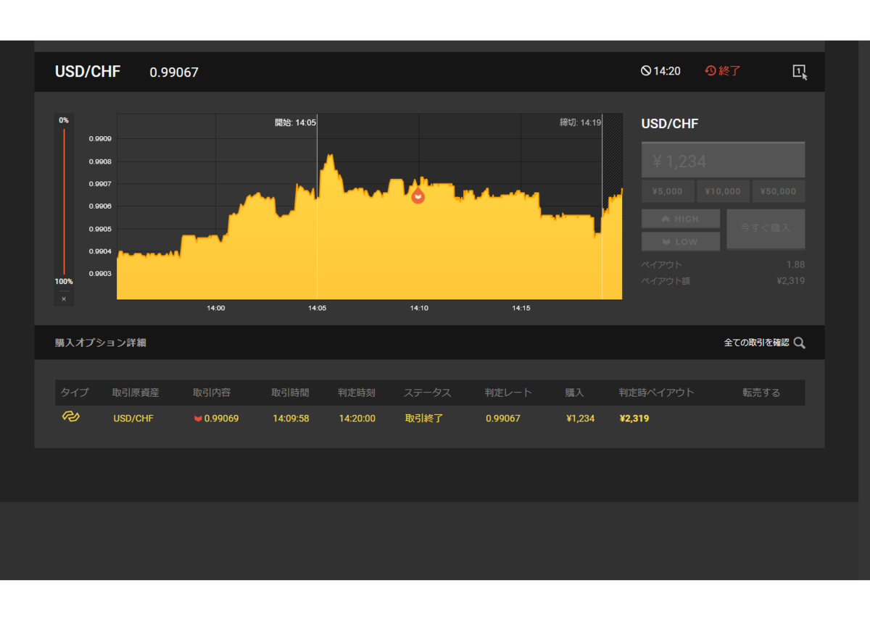Click the 判定レート column header
The height and width of the screenshot is (620, 870).
[508, 393]
